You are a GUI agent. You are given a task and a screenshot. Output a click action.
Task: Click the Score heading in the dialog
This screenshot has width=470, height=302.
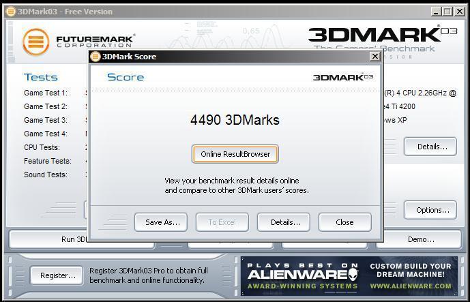[126, 77]
